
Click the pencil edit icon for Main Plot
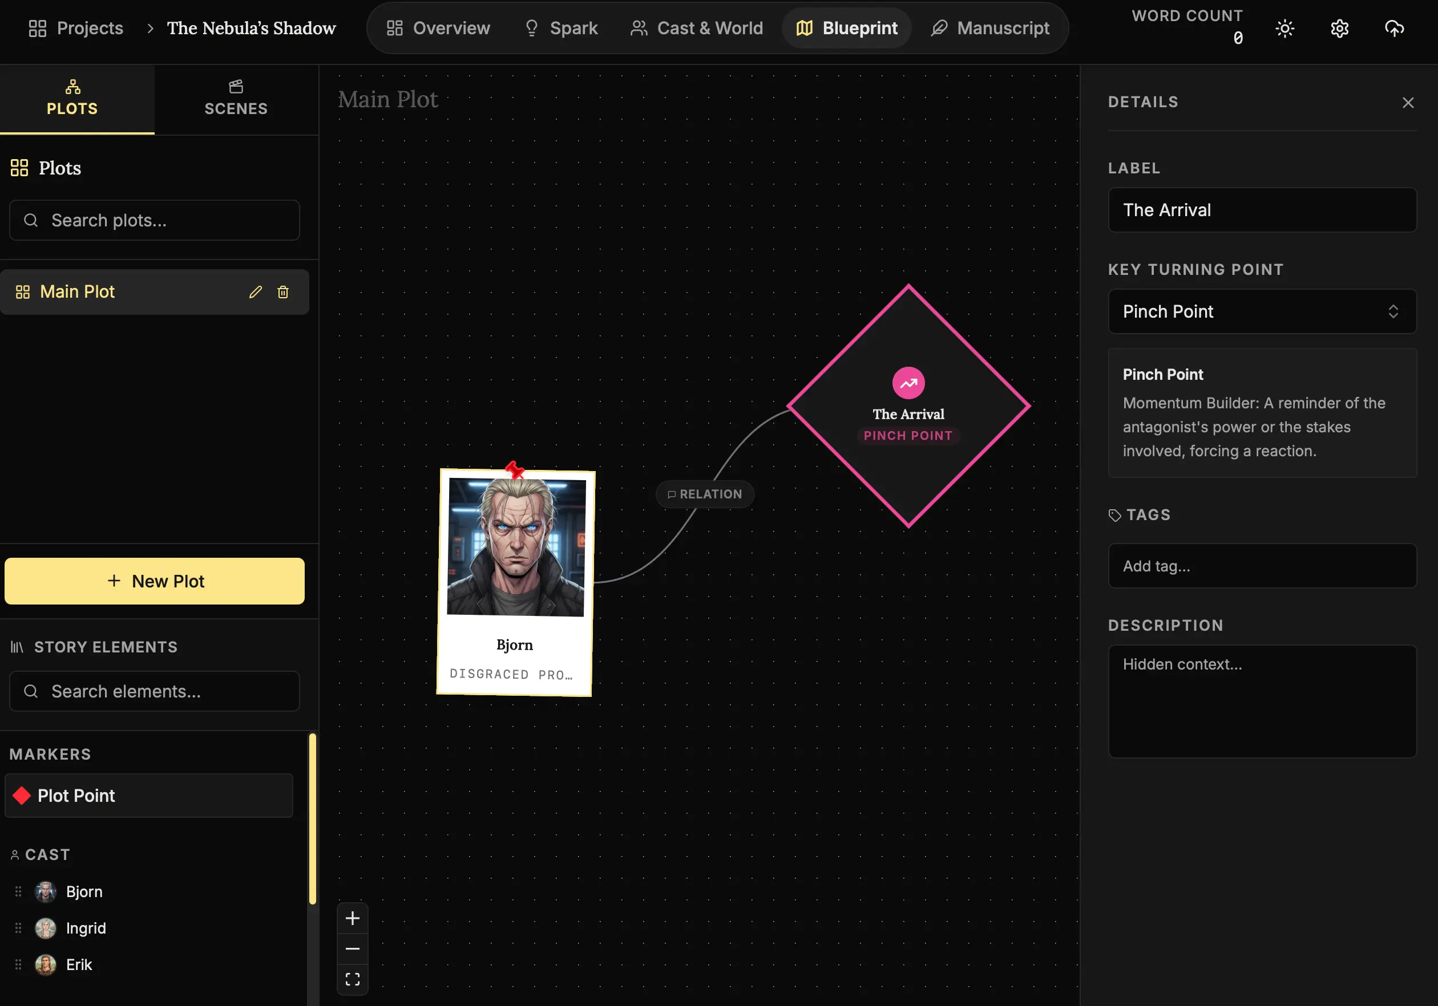(x=255, y=292)
